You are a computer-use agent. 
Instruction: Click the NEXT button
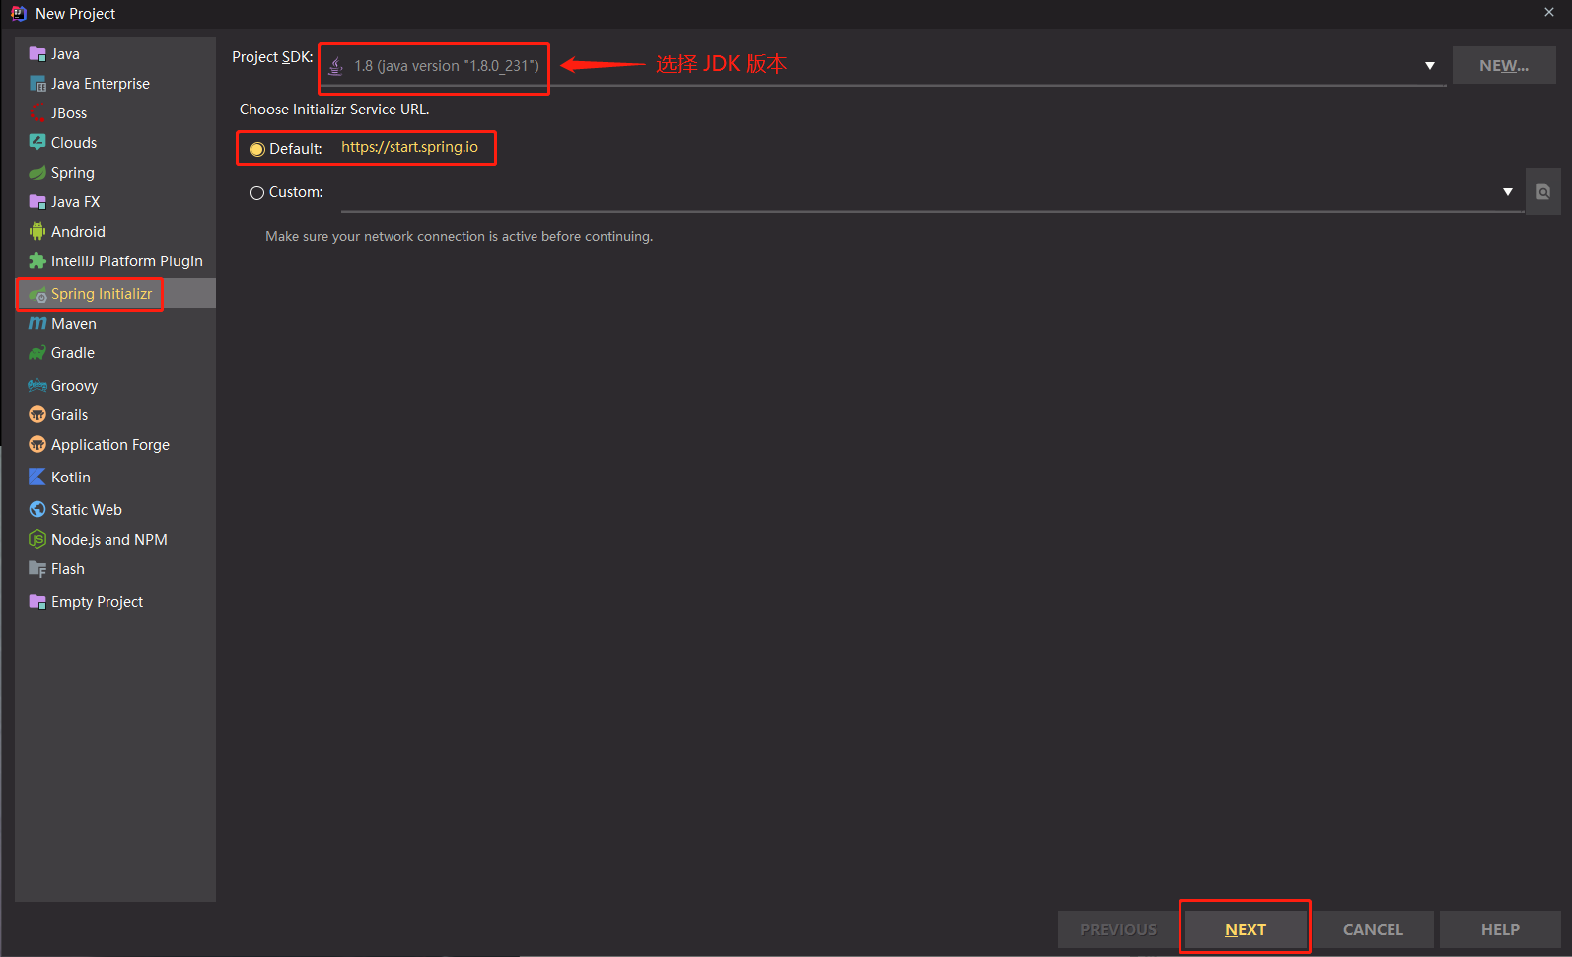click(1246, 929)
